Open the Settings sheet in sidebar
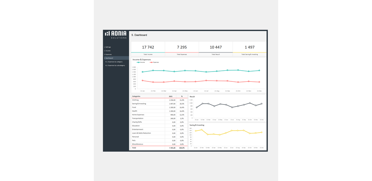The width and height of the screenshot is (372, 181). click(107, 47)
